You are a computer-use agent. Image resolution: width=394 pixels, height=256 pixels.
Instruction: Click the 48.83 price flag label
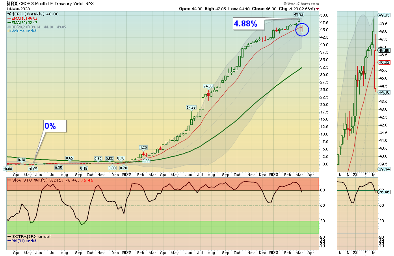[299, 14]
